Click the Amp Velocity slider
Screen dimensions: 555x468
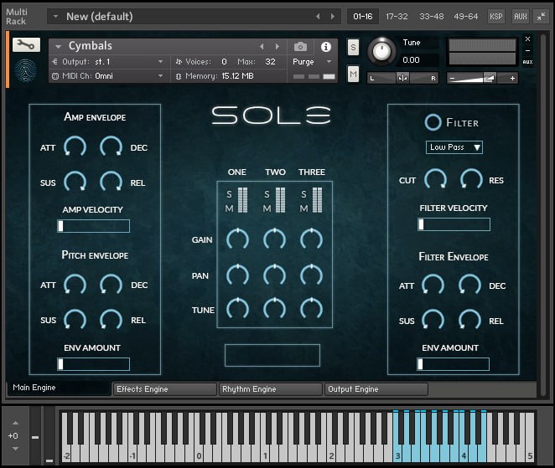(x=93, y=226)
